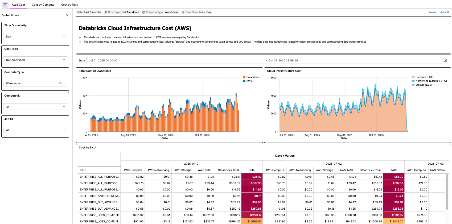Toggle Databricks series in chart legend
Image resolution: width=452 pixels, height=224 pixels.
pyautogui.click(x=252, y=77)
